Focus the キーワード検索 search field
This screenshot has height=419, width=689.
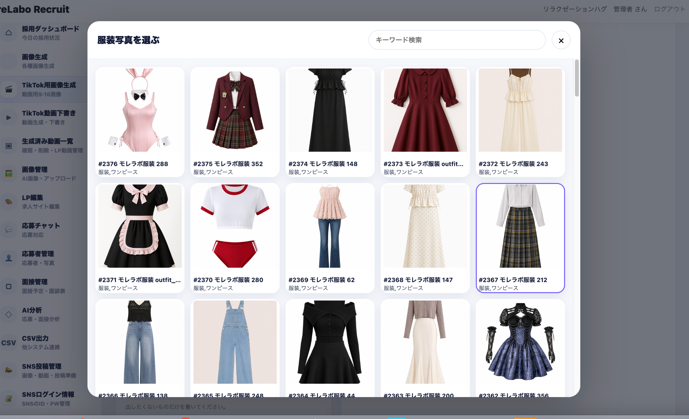tap(457, 40)
